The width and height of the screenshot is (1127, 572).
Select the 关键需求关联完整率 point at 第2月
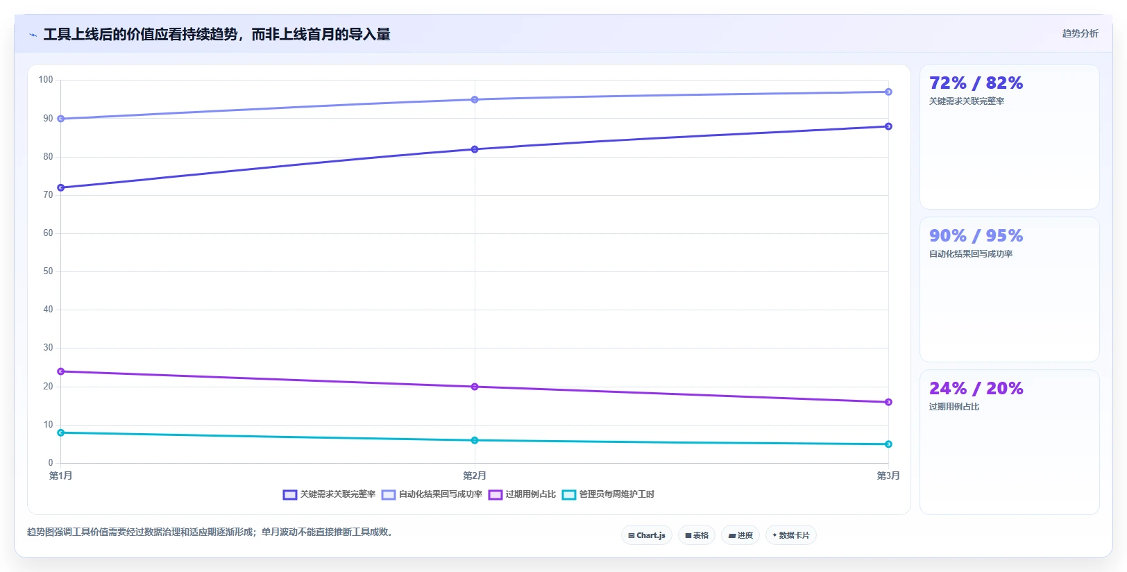pos(475,149)
